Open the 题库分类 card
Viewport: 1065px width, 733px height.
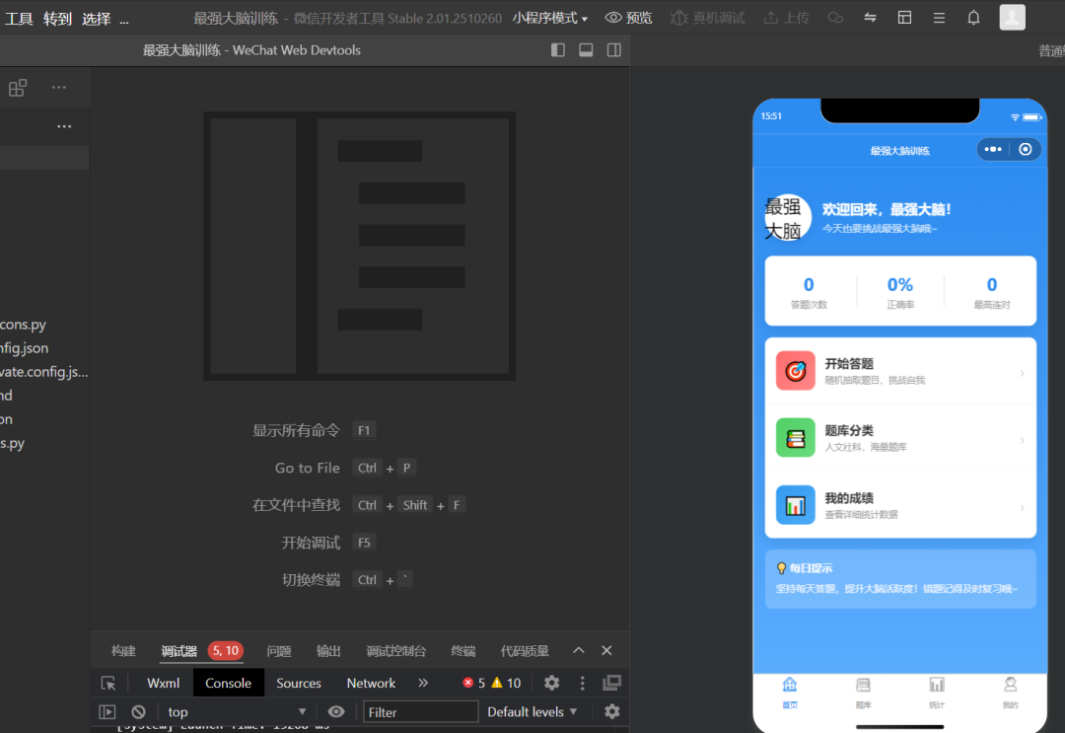point(900,437)
